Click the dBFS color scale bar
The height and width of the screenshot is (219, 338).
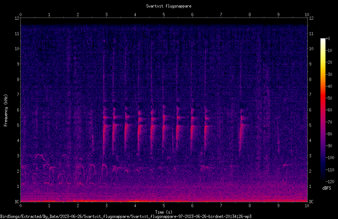click(323, 110)
